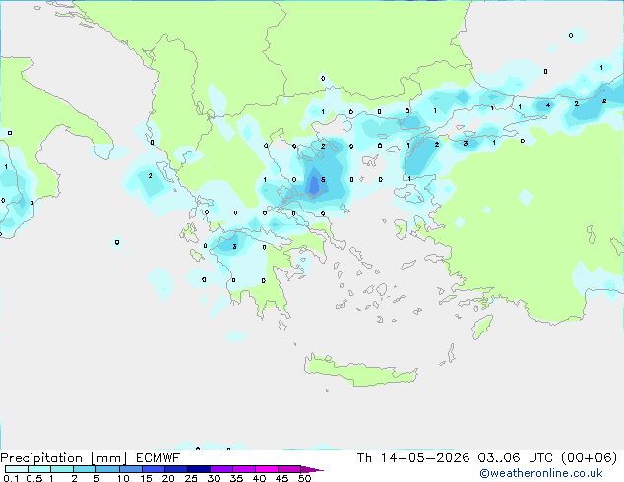Click the '5' precipitation value on the map
The width and height of the screenshot is (624, 482).
[x=323, y=180]
